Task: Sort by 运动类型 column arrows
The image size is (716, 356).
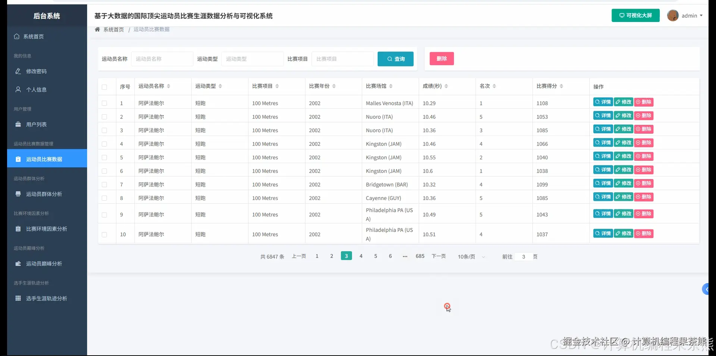Action: (220, 86)
